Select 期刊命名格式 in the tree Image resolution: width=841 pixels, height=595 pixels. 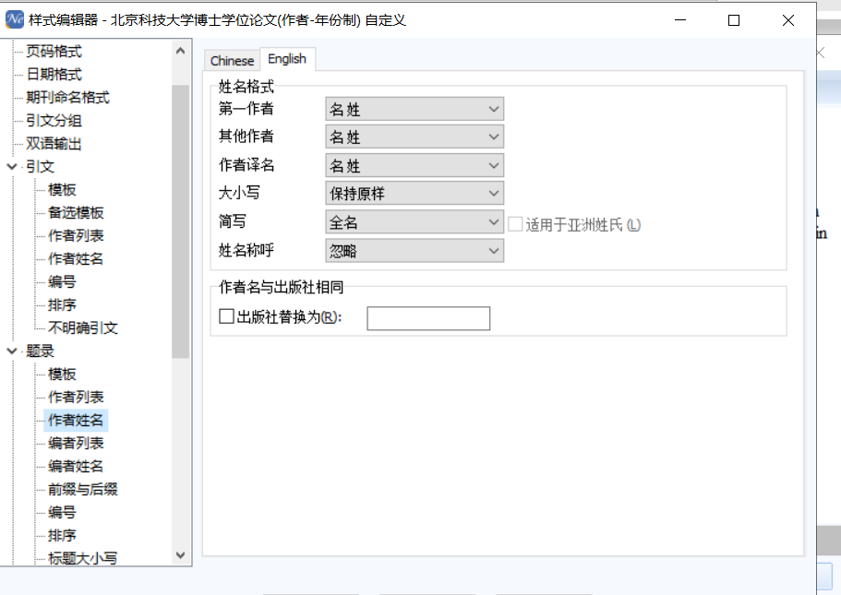click(67, 98)
